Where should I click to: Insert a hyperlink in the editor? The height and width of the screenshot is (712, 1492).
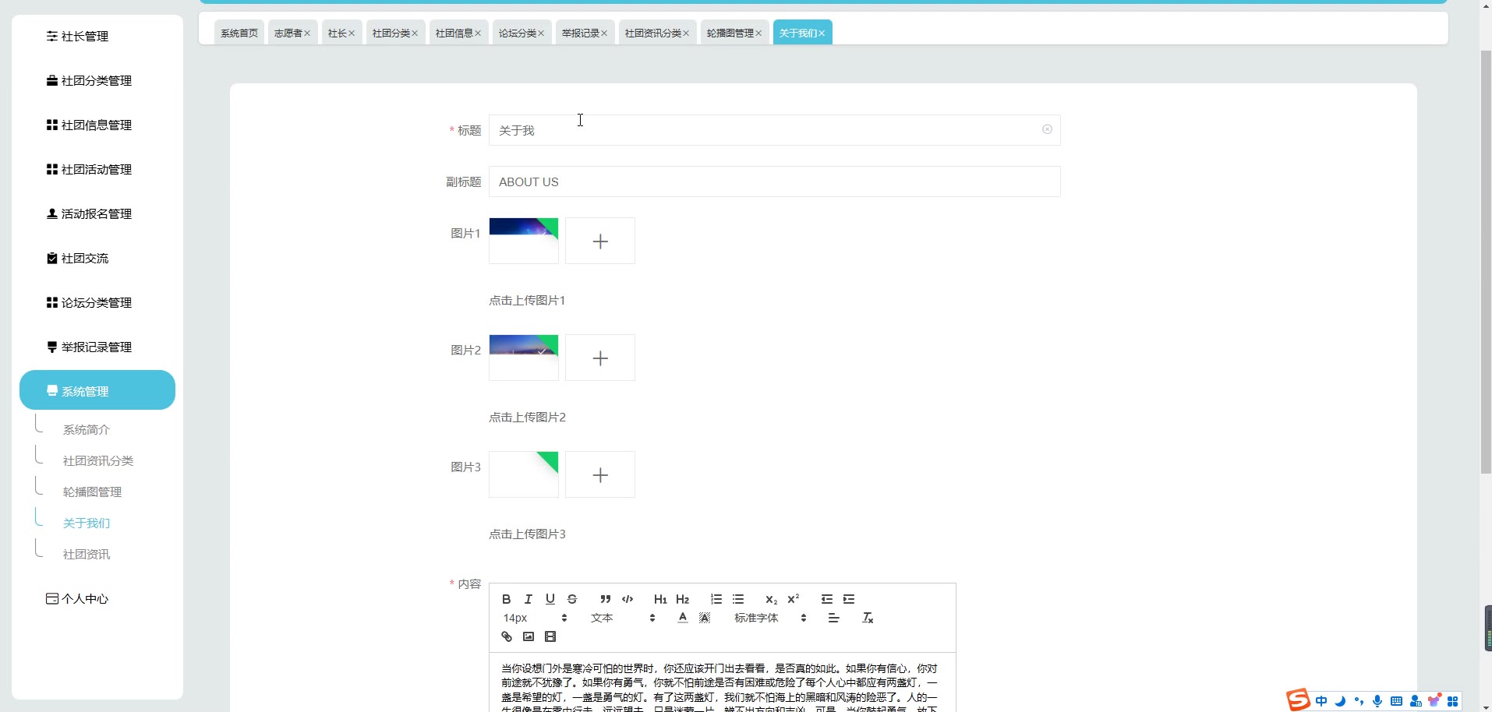(507, 636)
